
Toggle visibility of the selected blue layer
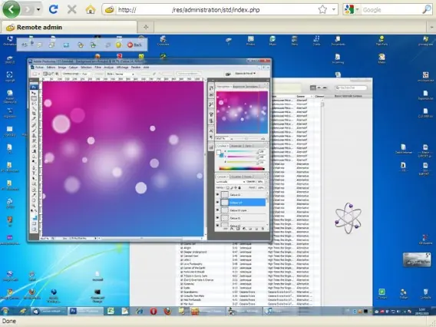point(217,203)
